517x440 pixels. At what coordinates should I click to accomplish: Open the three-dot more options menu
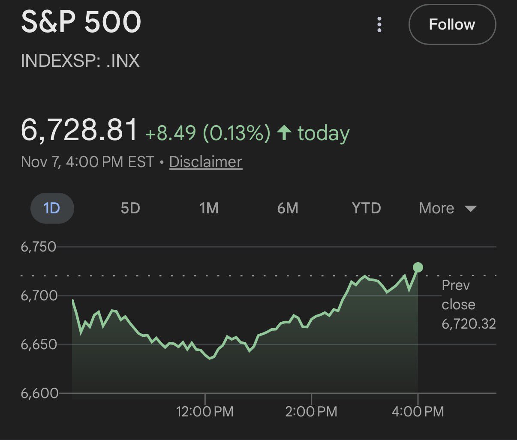coord(379,25)
